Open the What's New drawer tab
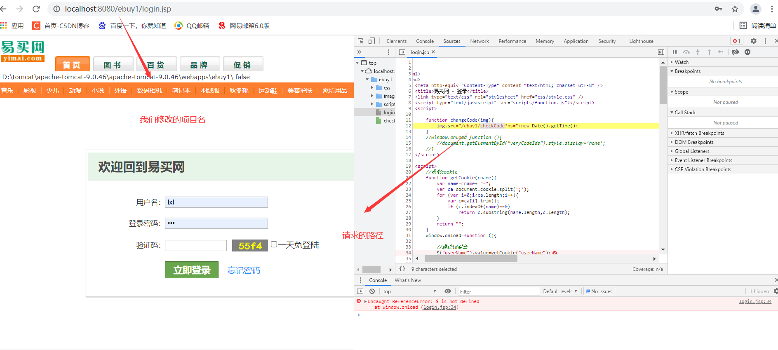Viewport: 778px width, 350px height. [x=408, y=280]
